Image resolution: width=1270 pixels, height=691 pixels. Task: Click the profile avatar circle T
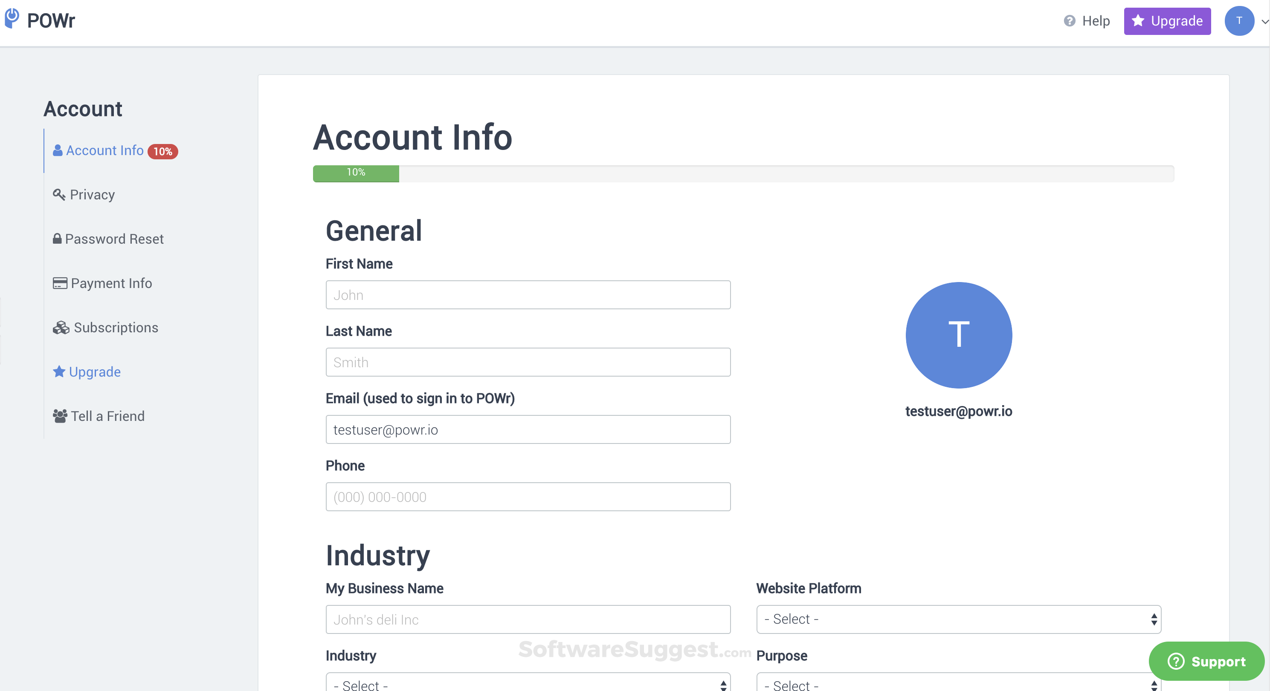(x=958, y=335)
